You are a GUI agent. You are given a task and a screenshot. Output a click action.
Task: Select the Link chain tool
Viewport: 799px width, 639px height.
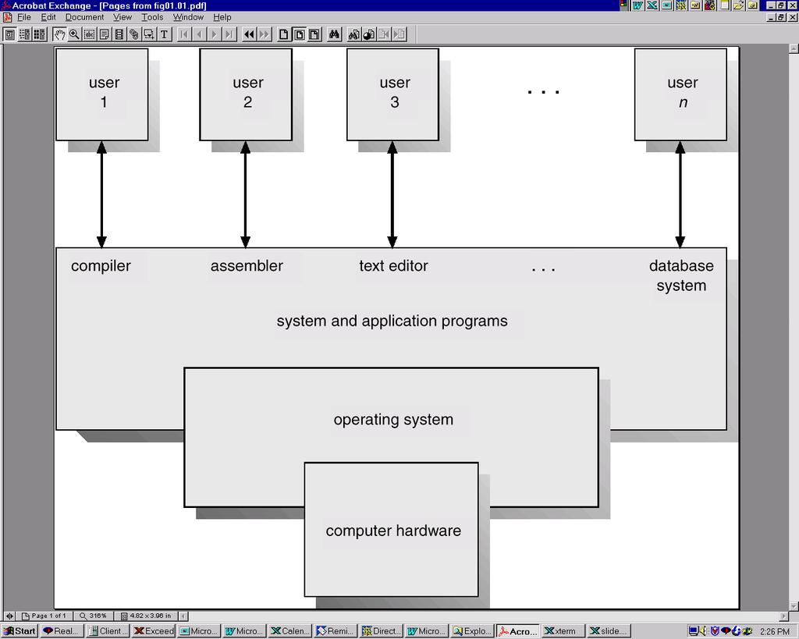(134, 34)
